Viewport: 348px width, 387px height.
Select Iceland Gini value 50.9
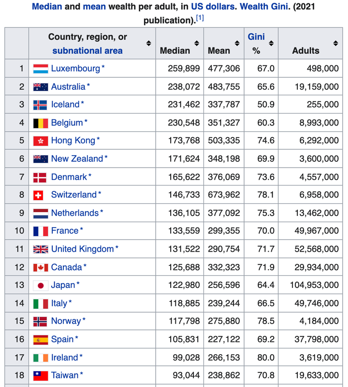pyautogui.click(x=266, y=104)
